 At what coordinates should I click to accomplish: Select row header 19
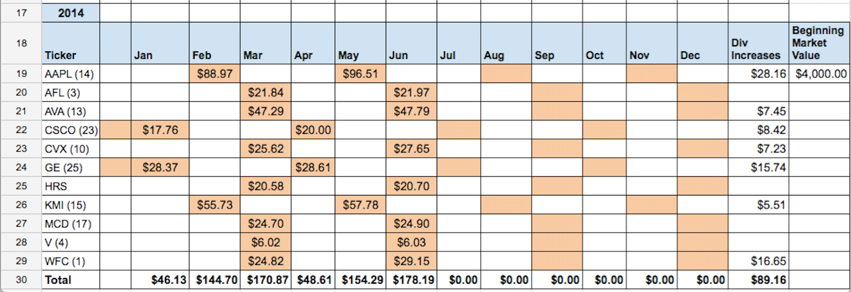pyautogui.click(x=21, y=74)
